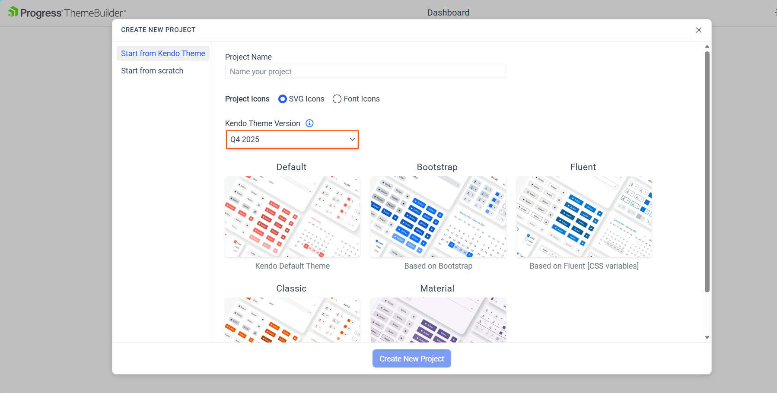The height and width of the screenshot is (393, 777).
Task: Click the 'Classic' theme title
Action: (292, 288)
